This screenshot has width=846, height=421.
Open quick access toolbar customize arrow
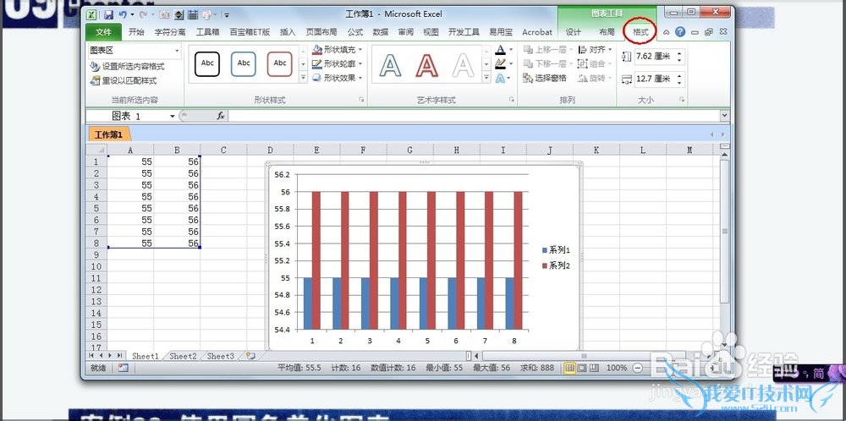click(x=227, y=15)
